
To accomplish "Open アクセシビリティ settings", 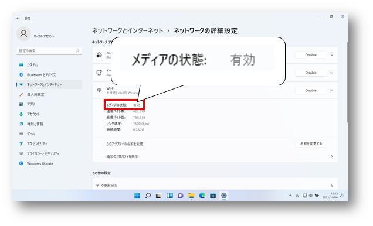I will point(49,143).
